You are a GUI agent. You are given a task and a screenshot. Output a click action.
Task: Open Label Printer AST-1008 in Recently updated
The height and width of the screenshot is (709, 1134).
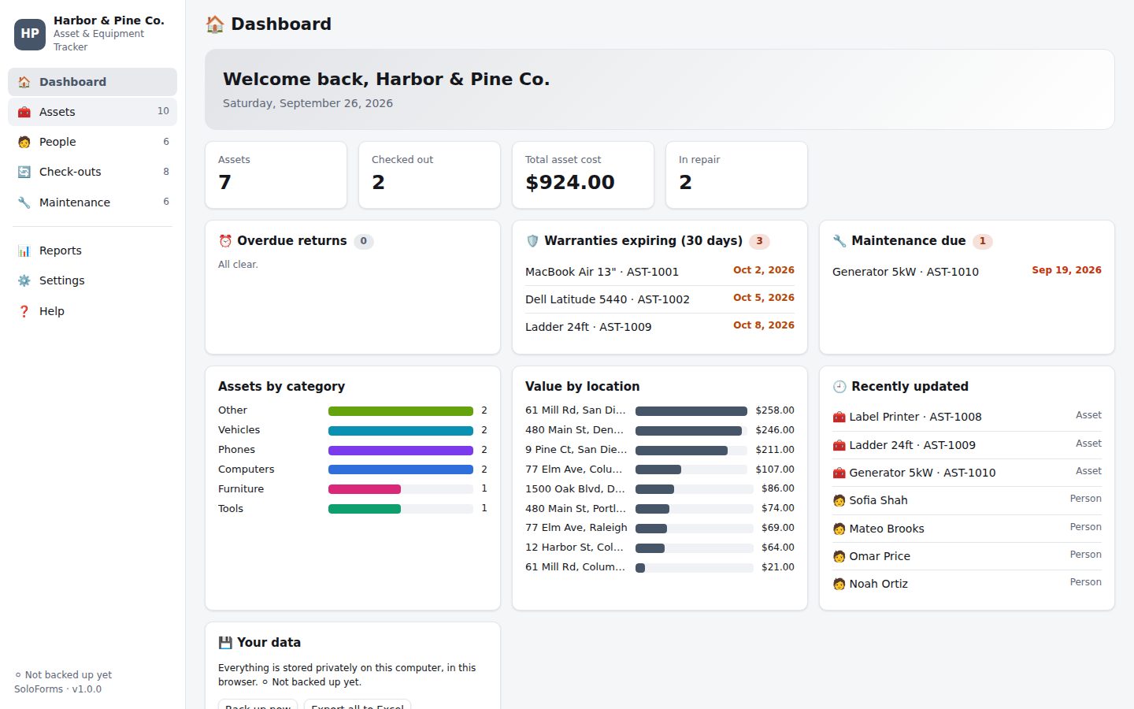967,417
